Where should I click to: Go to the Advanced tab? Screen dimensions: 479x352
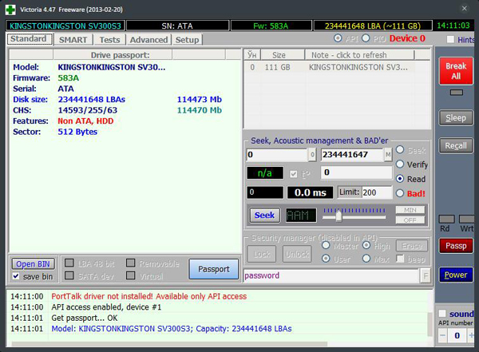tap(148, 40)
